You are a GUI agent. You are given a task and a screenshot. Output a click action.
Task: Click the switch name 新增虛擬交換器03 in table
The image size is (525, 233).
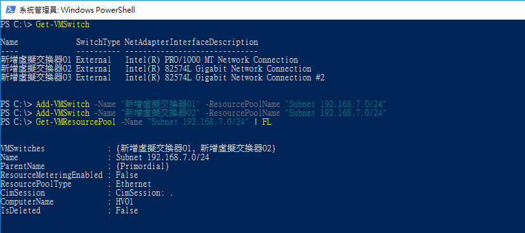click(36, 78)
